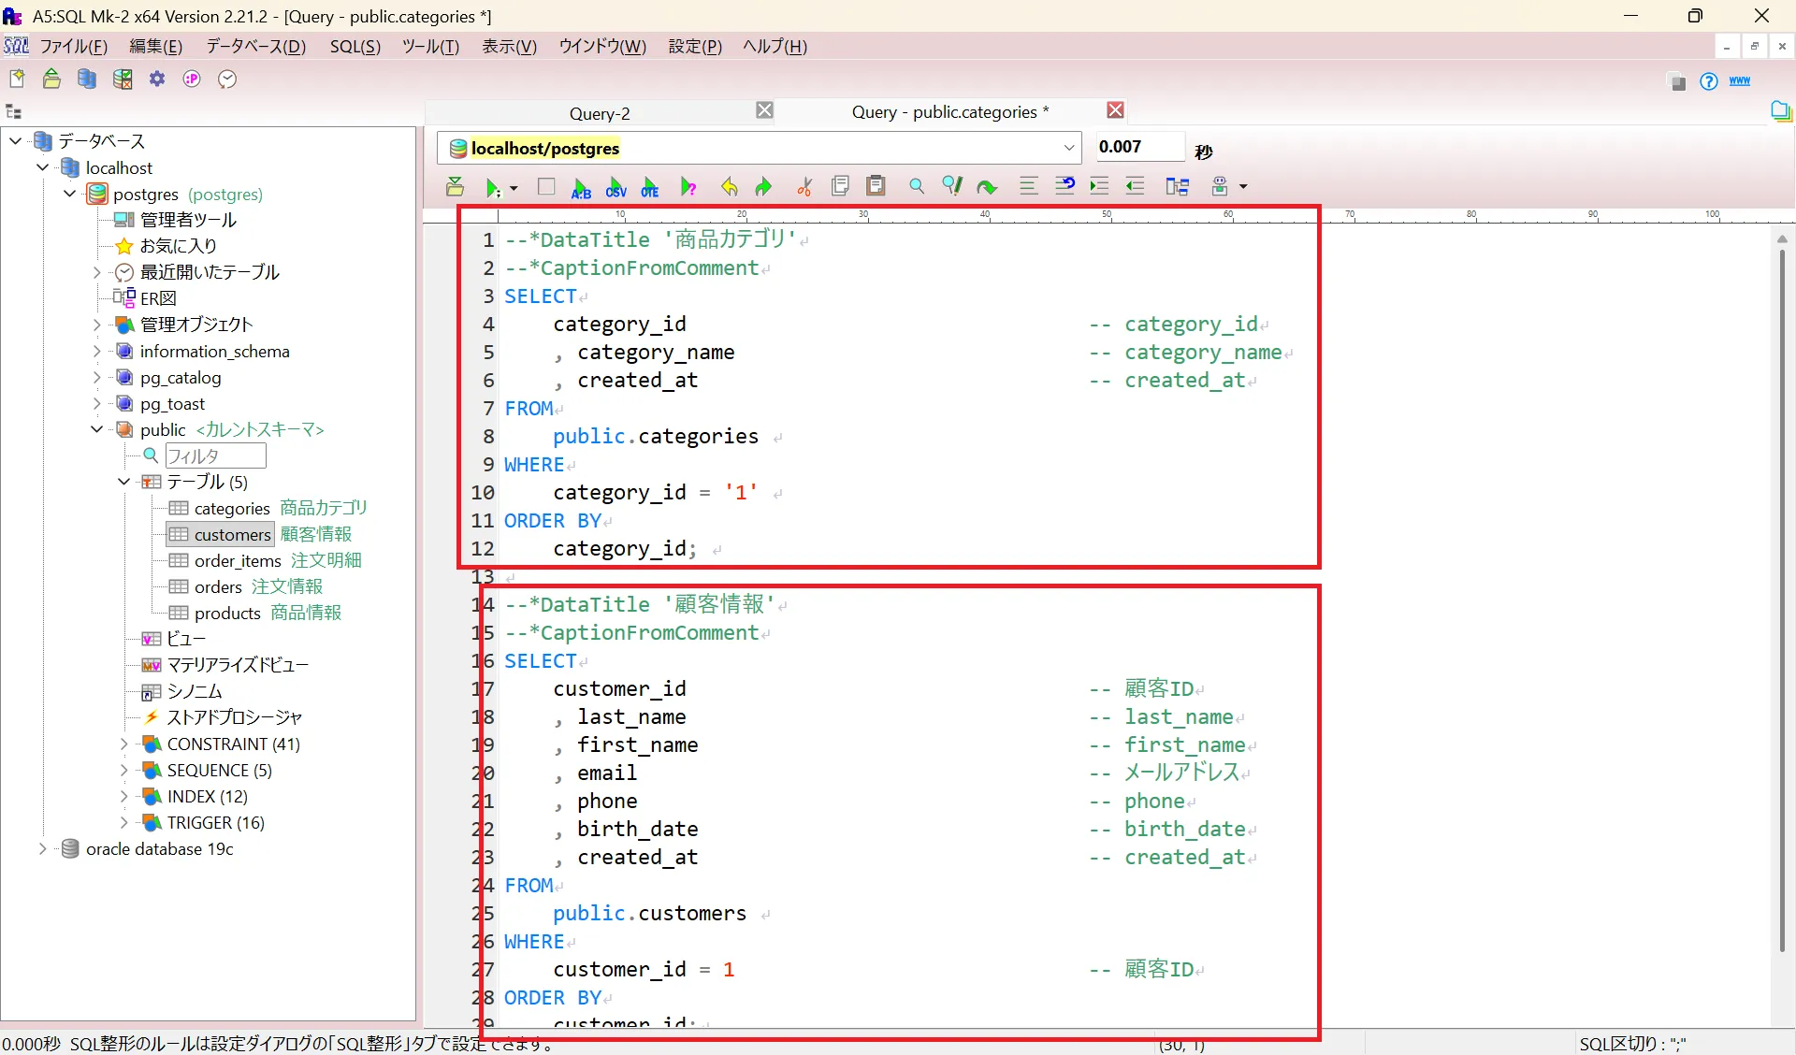Click the tree view icon above database tree
1796x1055 pixels.
tap(14, 112)
